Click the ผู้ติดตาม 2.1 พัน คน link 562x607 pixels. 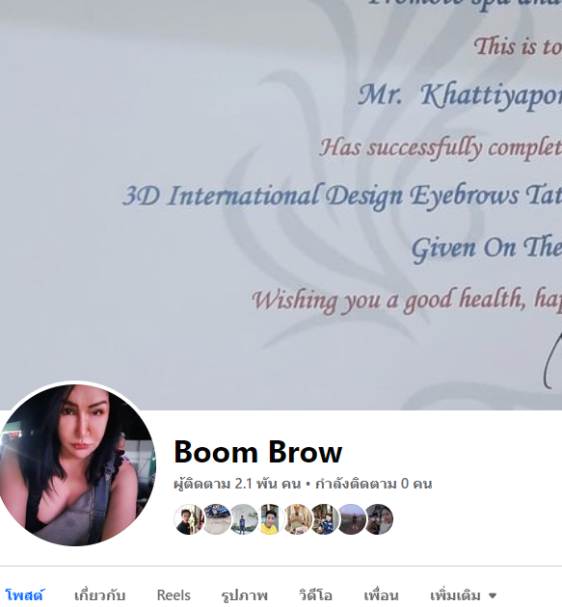pos(237,484)
